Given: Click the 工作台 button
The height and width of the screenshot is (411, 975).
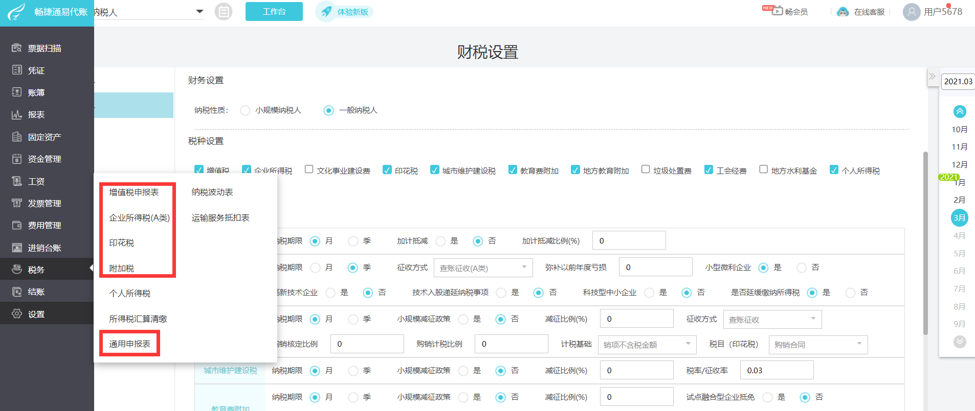Looking at the screenshot, I should click(274, 12).
